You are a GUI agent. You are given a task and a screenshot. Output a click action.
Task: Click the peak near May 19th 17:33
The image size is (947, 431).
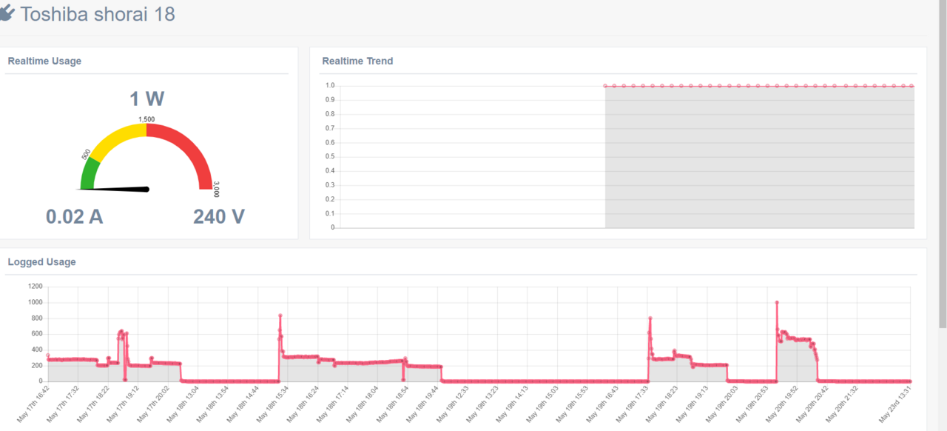click(650, 318)
